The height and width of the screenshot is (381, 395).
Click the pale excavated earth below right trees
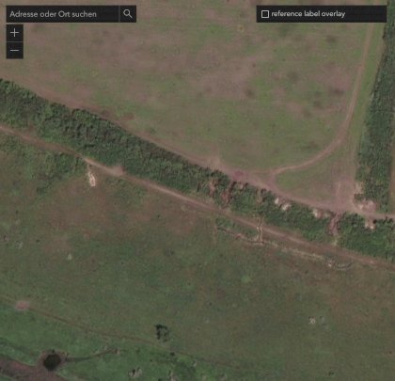pyautogui.click(x=365, y=205)
